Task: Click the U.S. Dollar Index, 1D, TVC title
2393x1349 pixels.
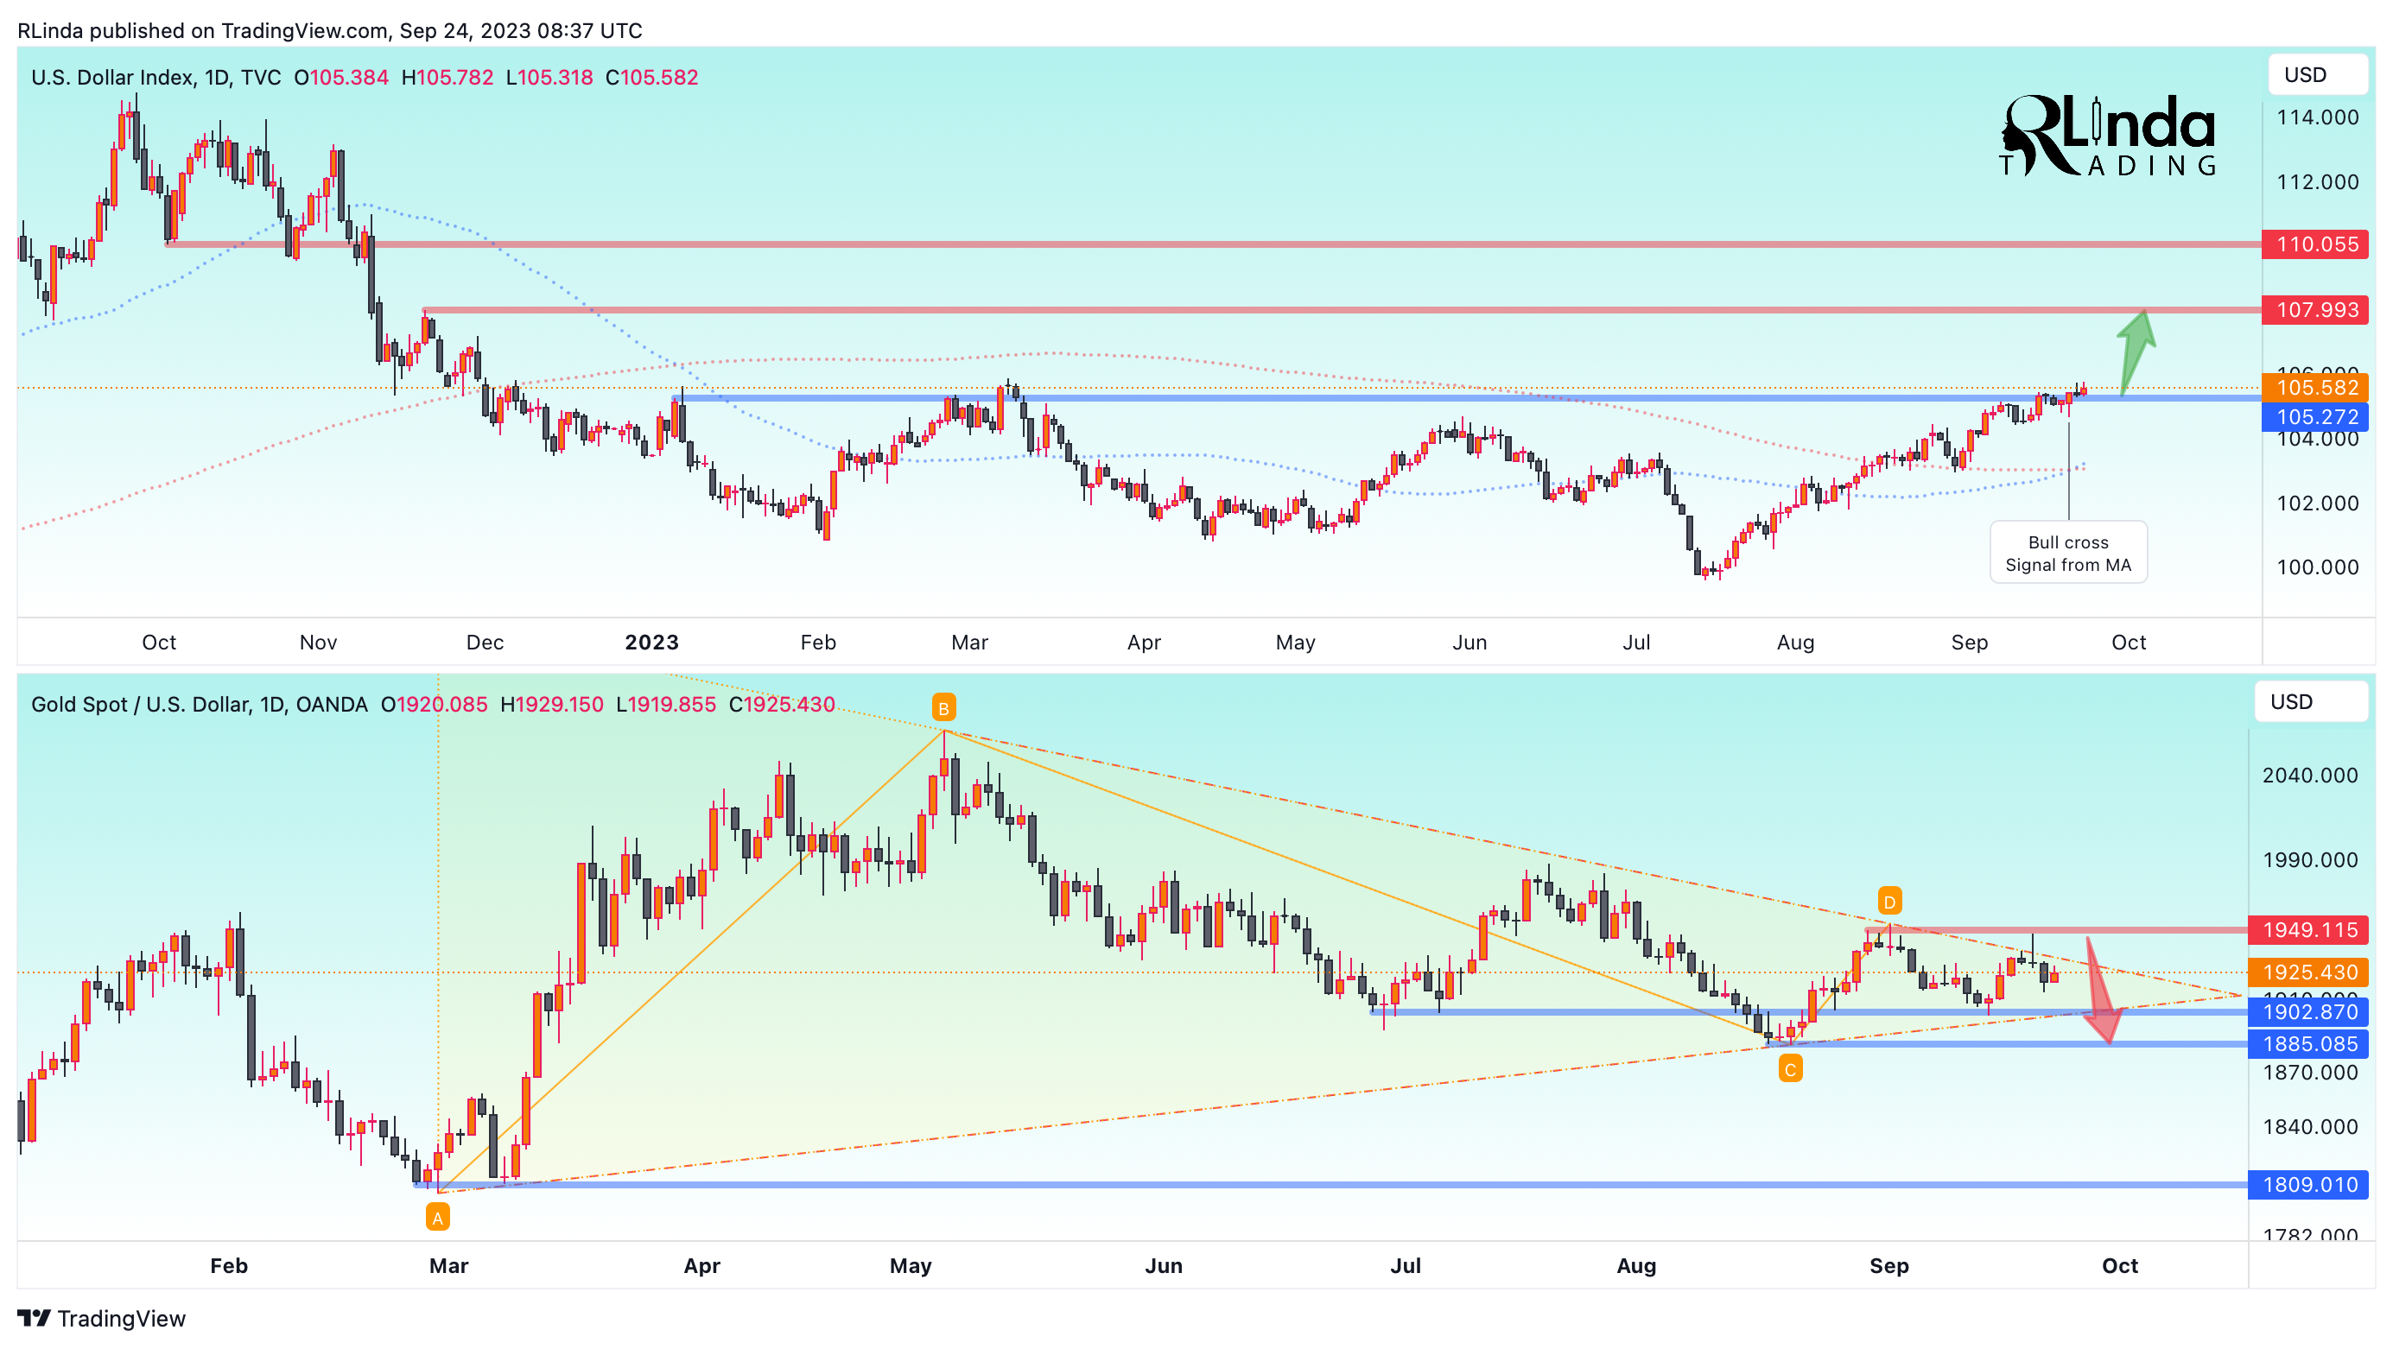Action: [x=156, y=77]
